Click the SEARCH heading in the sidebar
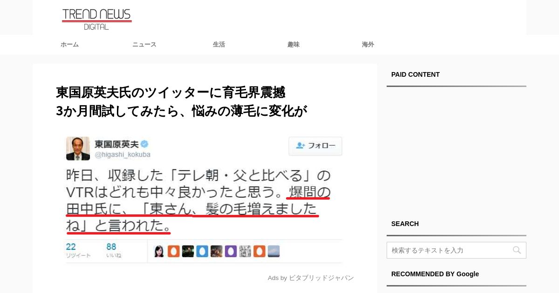559x293 pixels. (405, 224)
